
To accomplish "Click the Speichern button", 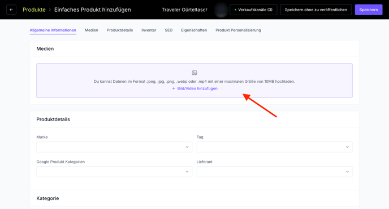I will 369,10.
